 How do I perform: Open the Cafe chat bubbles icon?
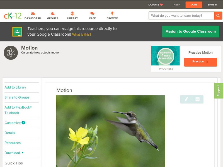[92, 13]
